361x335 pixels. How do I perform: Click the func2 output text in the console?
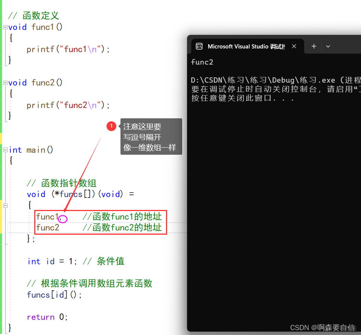coord(202,62)
